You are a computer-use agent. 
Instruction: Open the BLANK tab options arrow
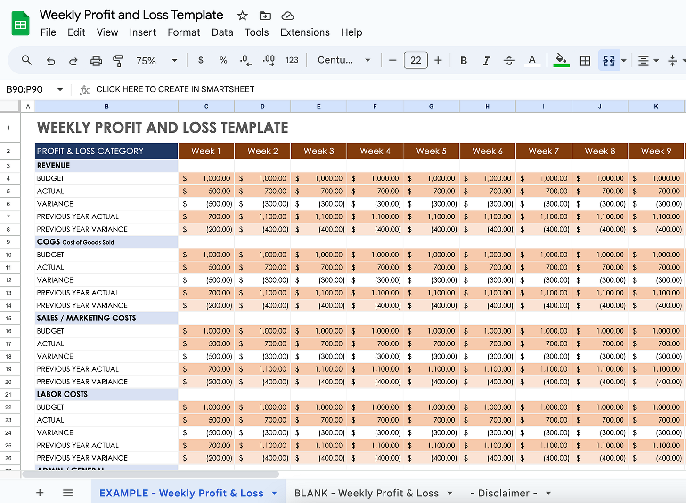449,493
